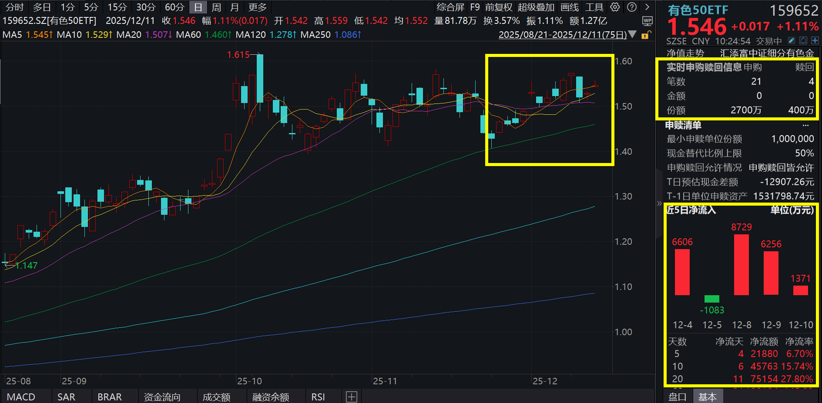
Task: Open the 工具 toolbox
Action: pyautogui.click(x=594, y=7)
